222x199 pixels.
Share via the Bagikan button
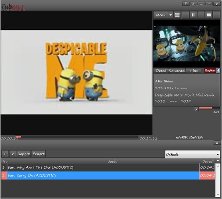pyautogui.click(x=210, y=71)
